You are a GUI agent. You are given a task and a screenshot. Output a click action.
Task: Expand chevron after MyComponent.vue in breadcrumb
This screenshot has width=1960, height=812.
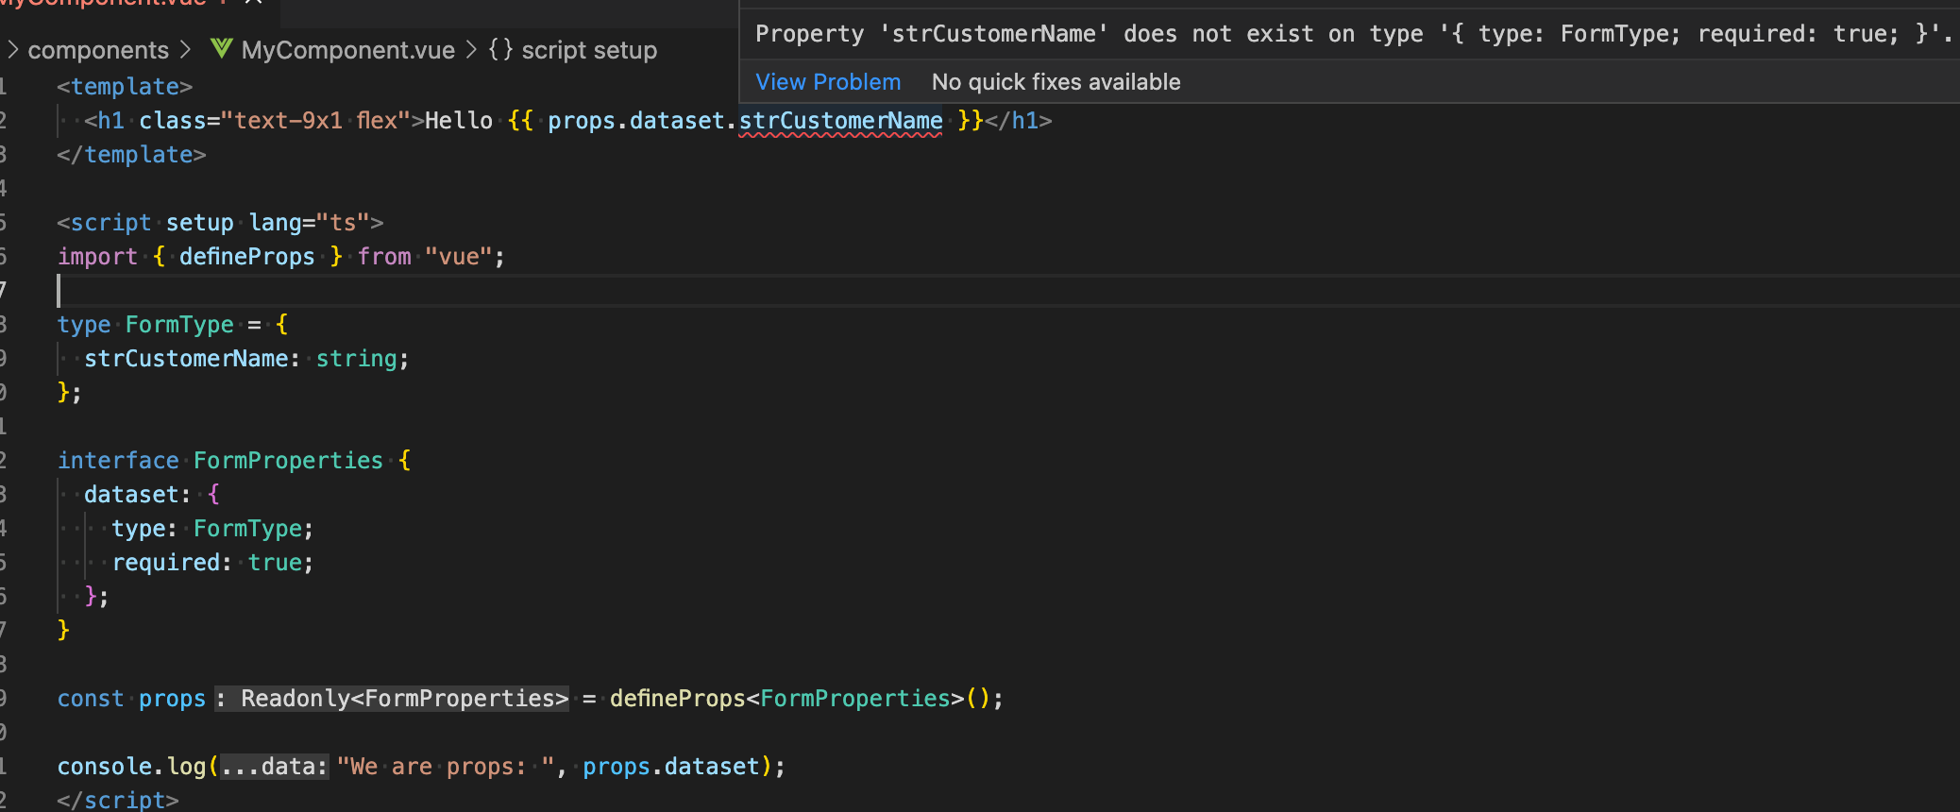pos(471,49)
